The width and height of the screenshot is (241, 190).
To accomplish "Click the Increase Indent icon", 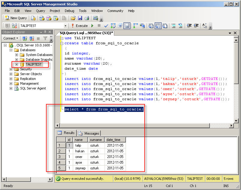I will 196,26.
